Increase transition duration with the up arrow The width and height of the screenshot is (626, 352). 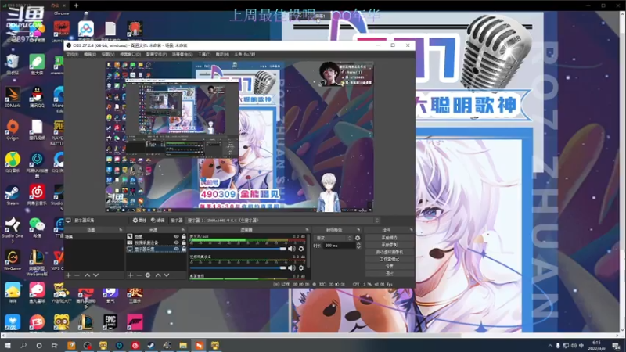[x=358, y=244]
